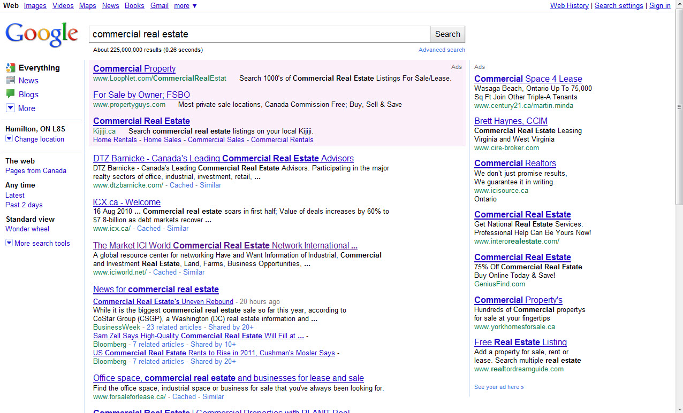Open interorealestate Commercial Real Estate ad
The image size is (683, 413).
pyautogui.click(x=522, y=214)
